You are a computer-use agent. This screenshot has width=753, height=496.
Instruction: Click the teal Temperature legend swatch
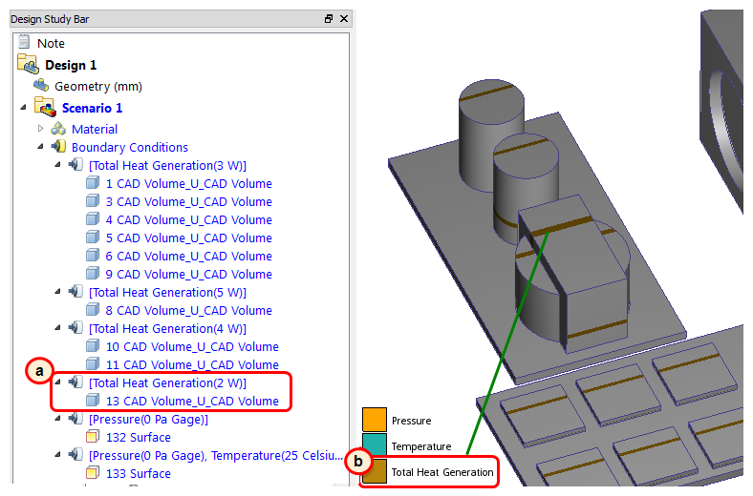point(375,445)
